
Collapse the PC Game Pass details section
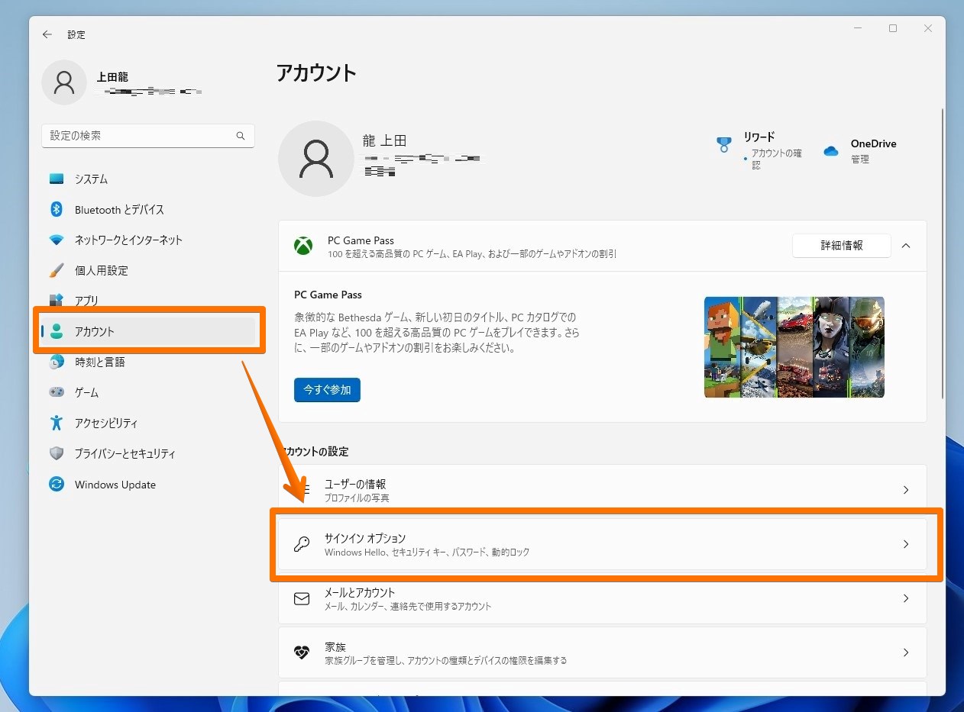coord(906,246)
